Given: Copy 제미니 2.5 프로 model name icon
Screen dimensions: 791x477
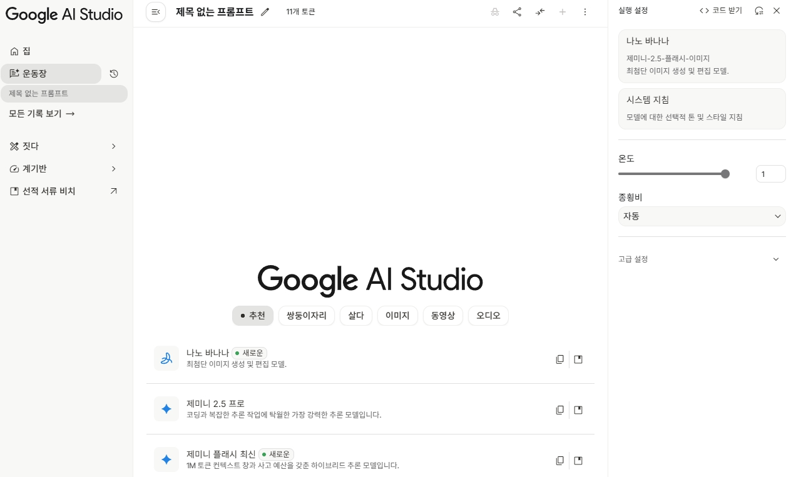Looking at the screenshot, I should 560,410.
